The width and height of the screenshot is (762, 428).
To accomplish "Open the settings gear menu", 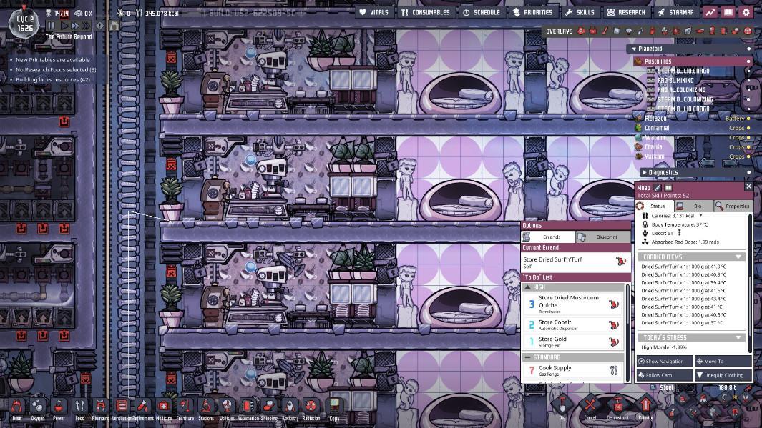I will [x=746, y=12].
